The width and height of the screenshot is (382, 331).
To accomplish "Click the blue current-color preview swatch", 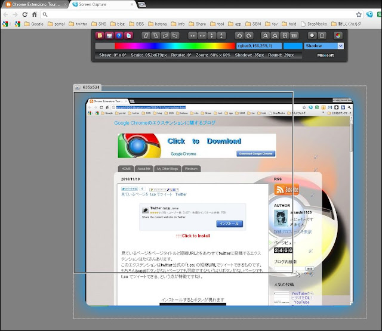I will pyautogui.click(x=293, y=46).
